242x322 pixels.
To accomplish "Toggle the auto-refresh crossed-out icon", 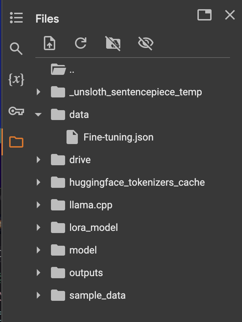I will coord(114,43).
